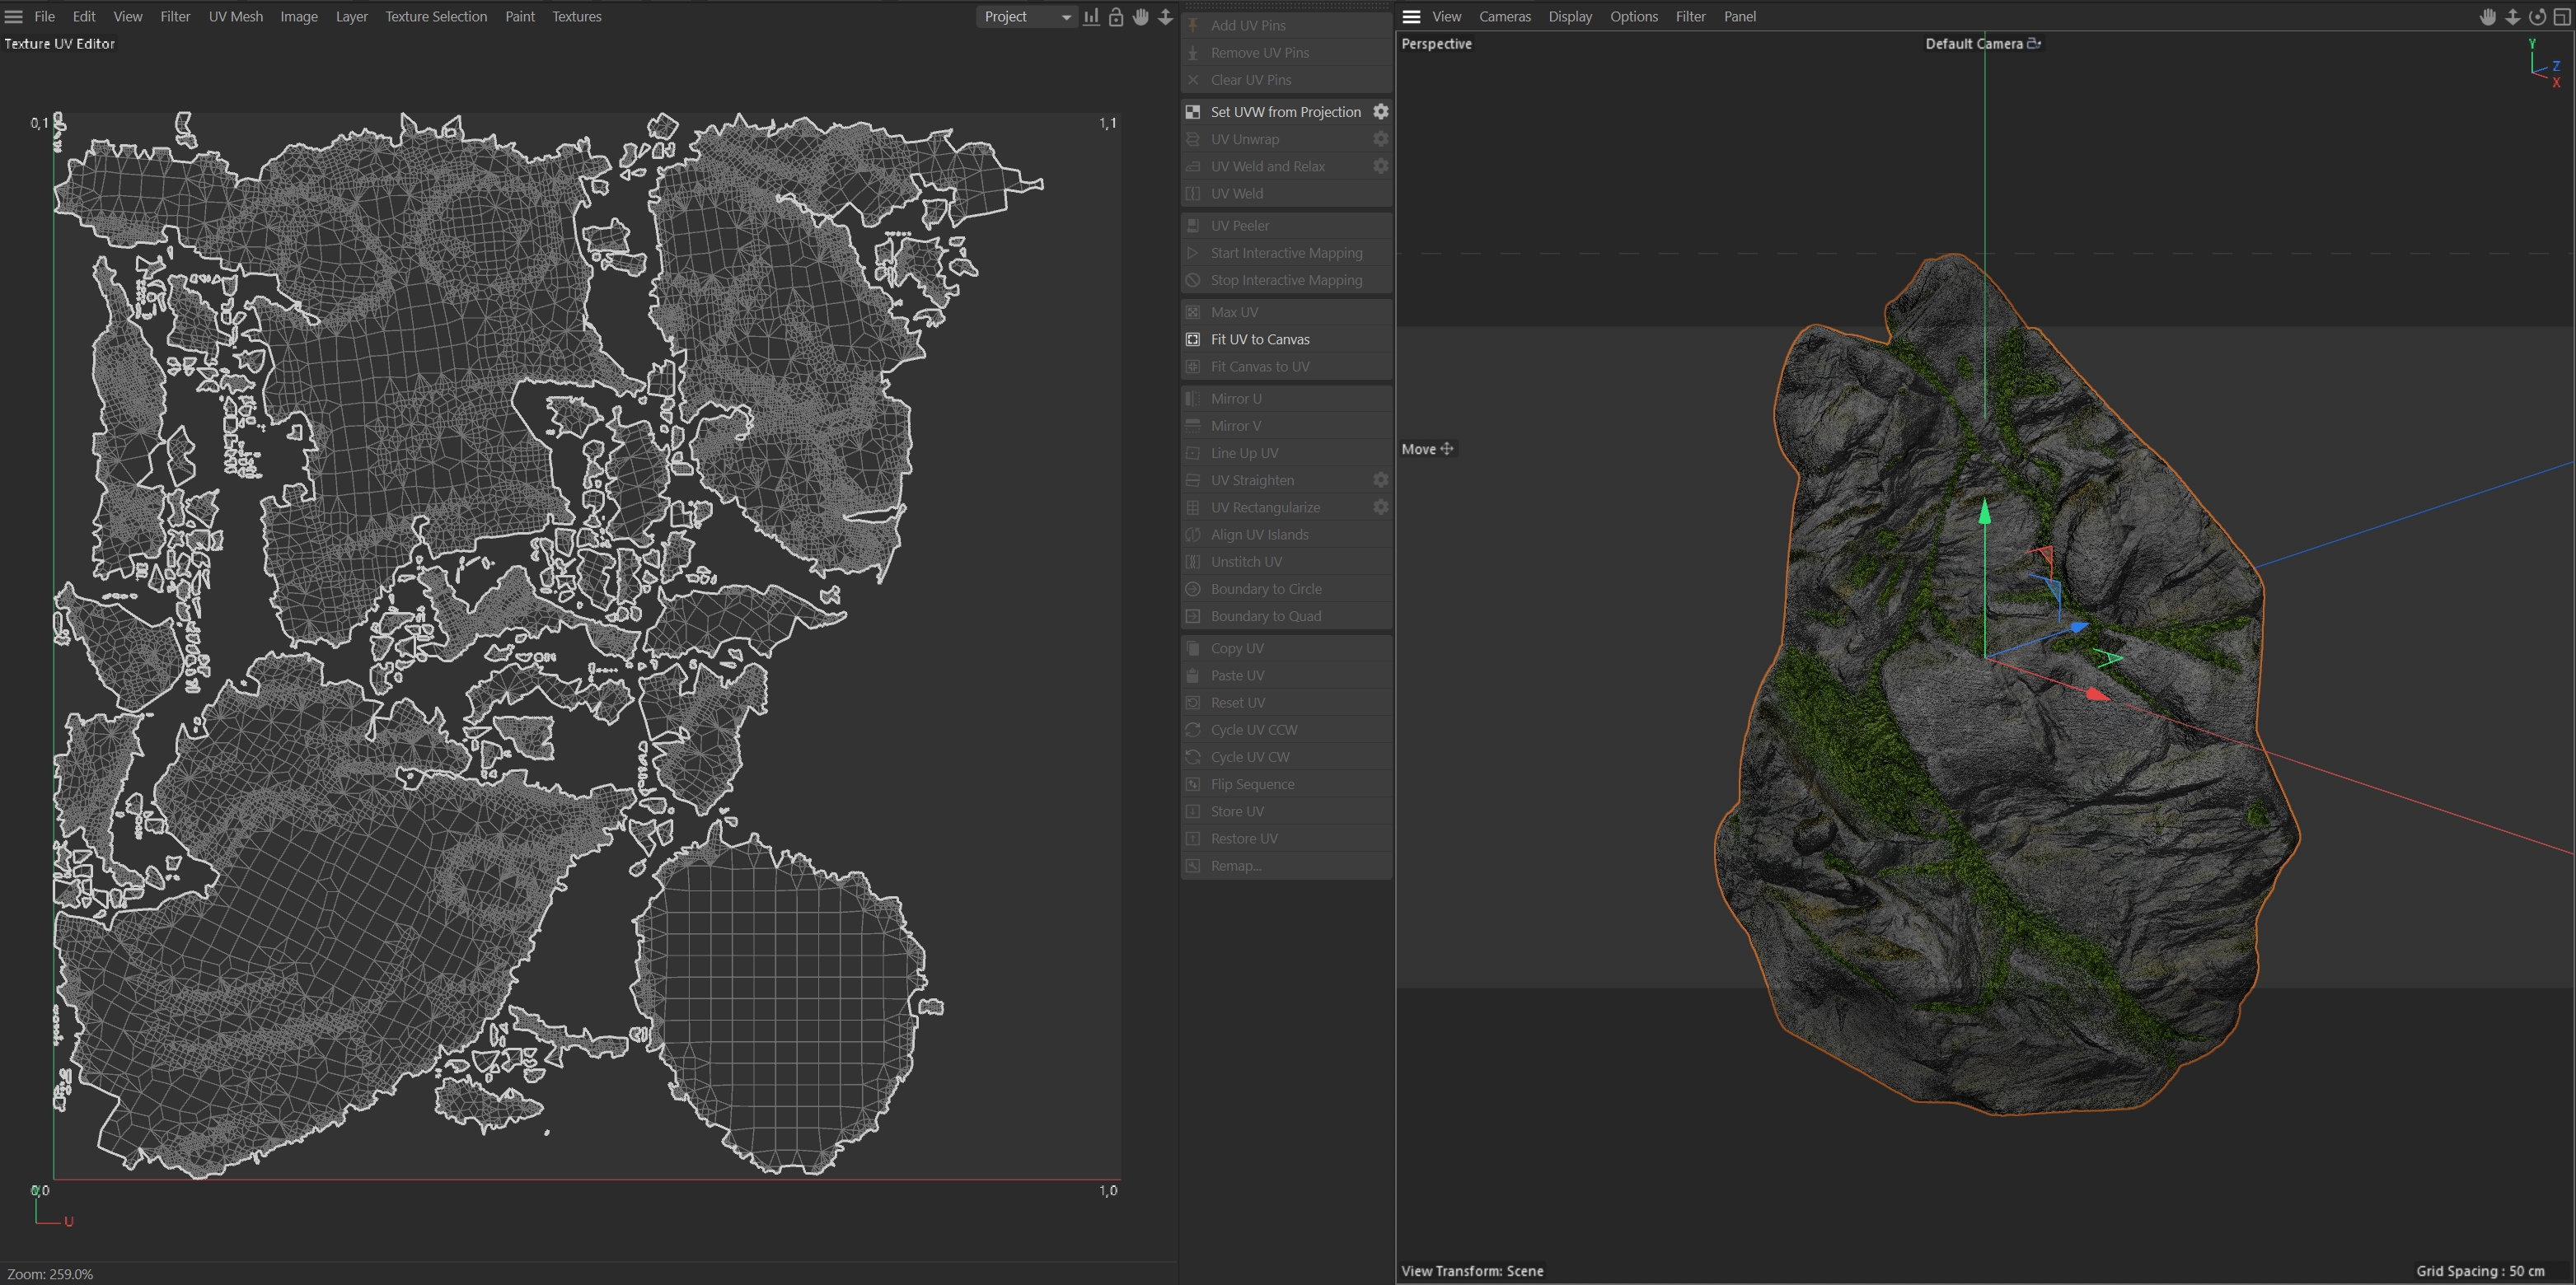
Task: Click the hamburger menu icon of 3D viewport
Action: tap(1411, 17)
